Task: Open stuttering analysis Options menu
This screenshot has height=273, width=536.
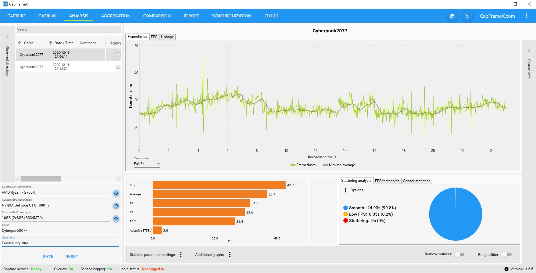Action: pos(345,190)
